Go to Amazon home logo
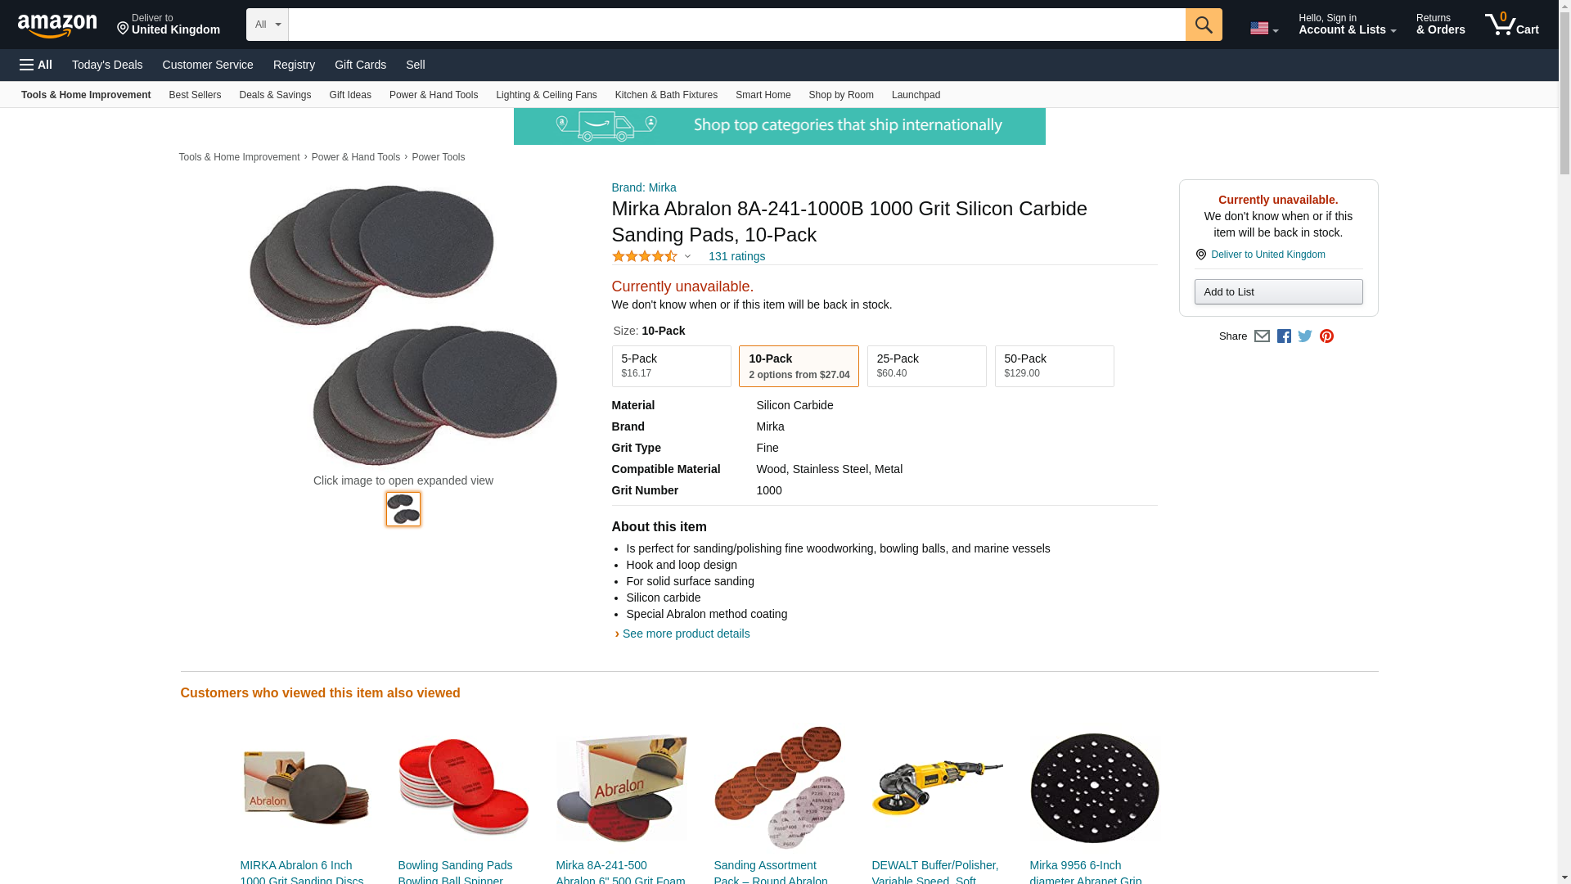The width and height of the screenshot is (1571, 884). click(57, 25)
